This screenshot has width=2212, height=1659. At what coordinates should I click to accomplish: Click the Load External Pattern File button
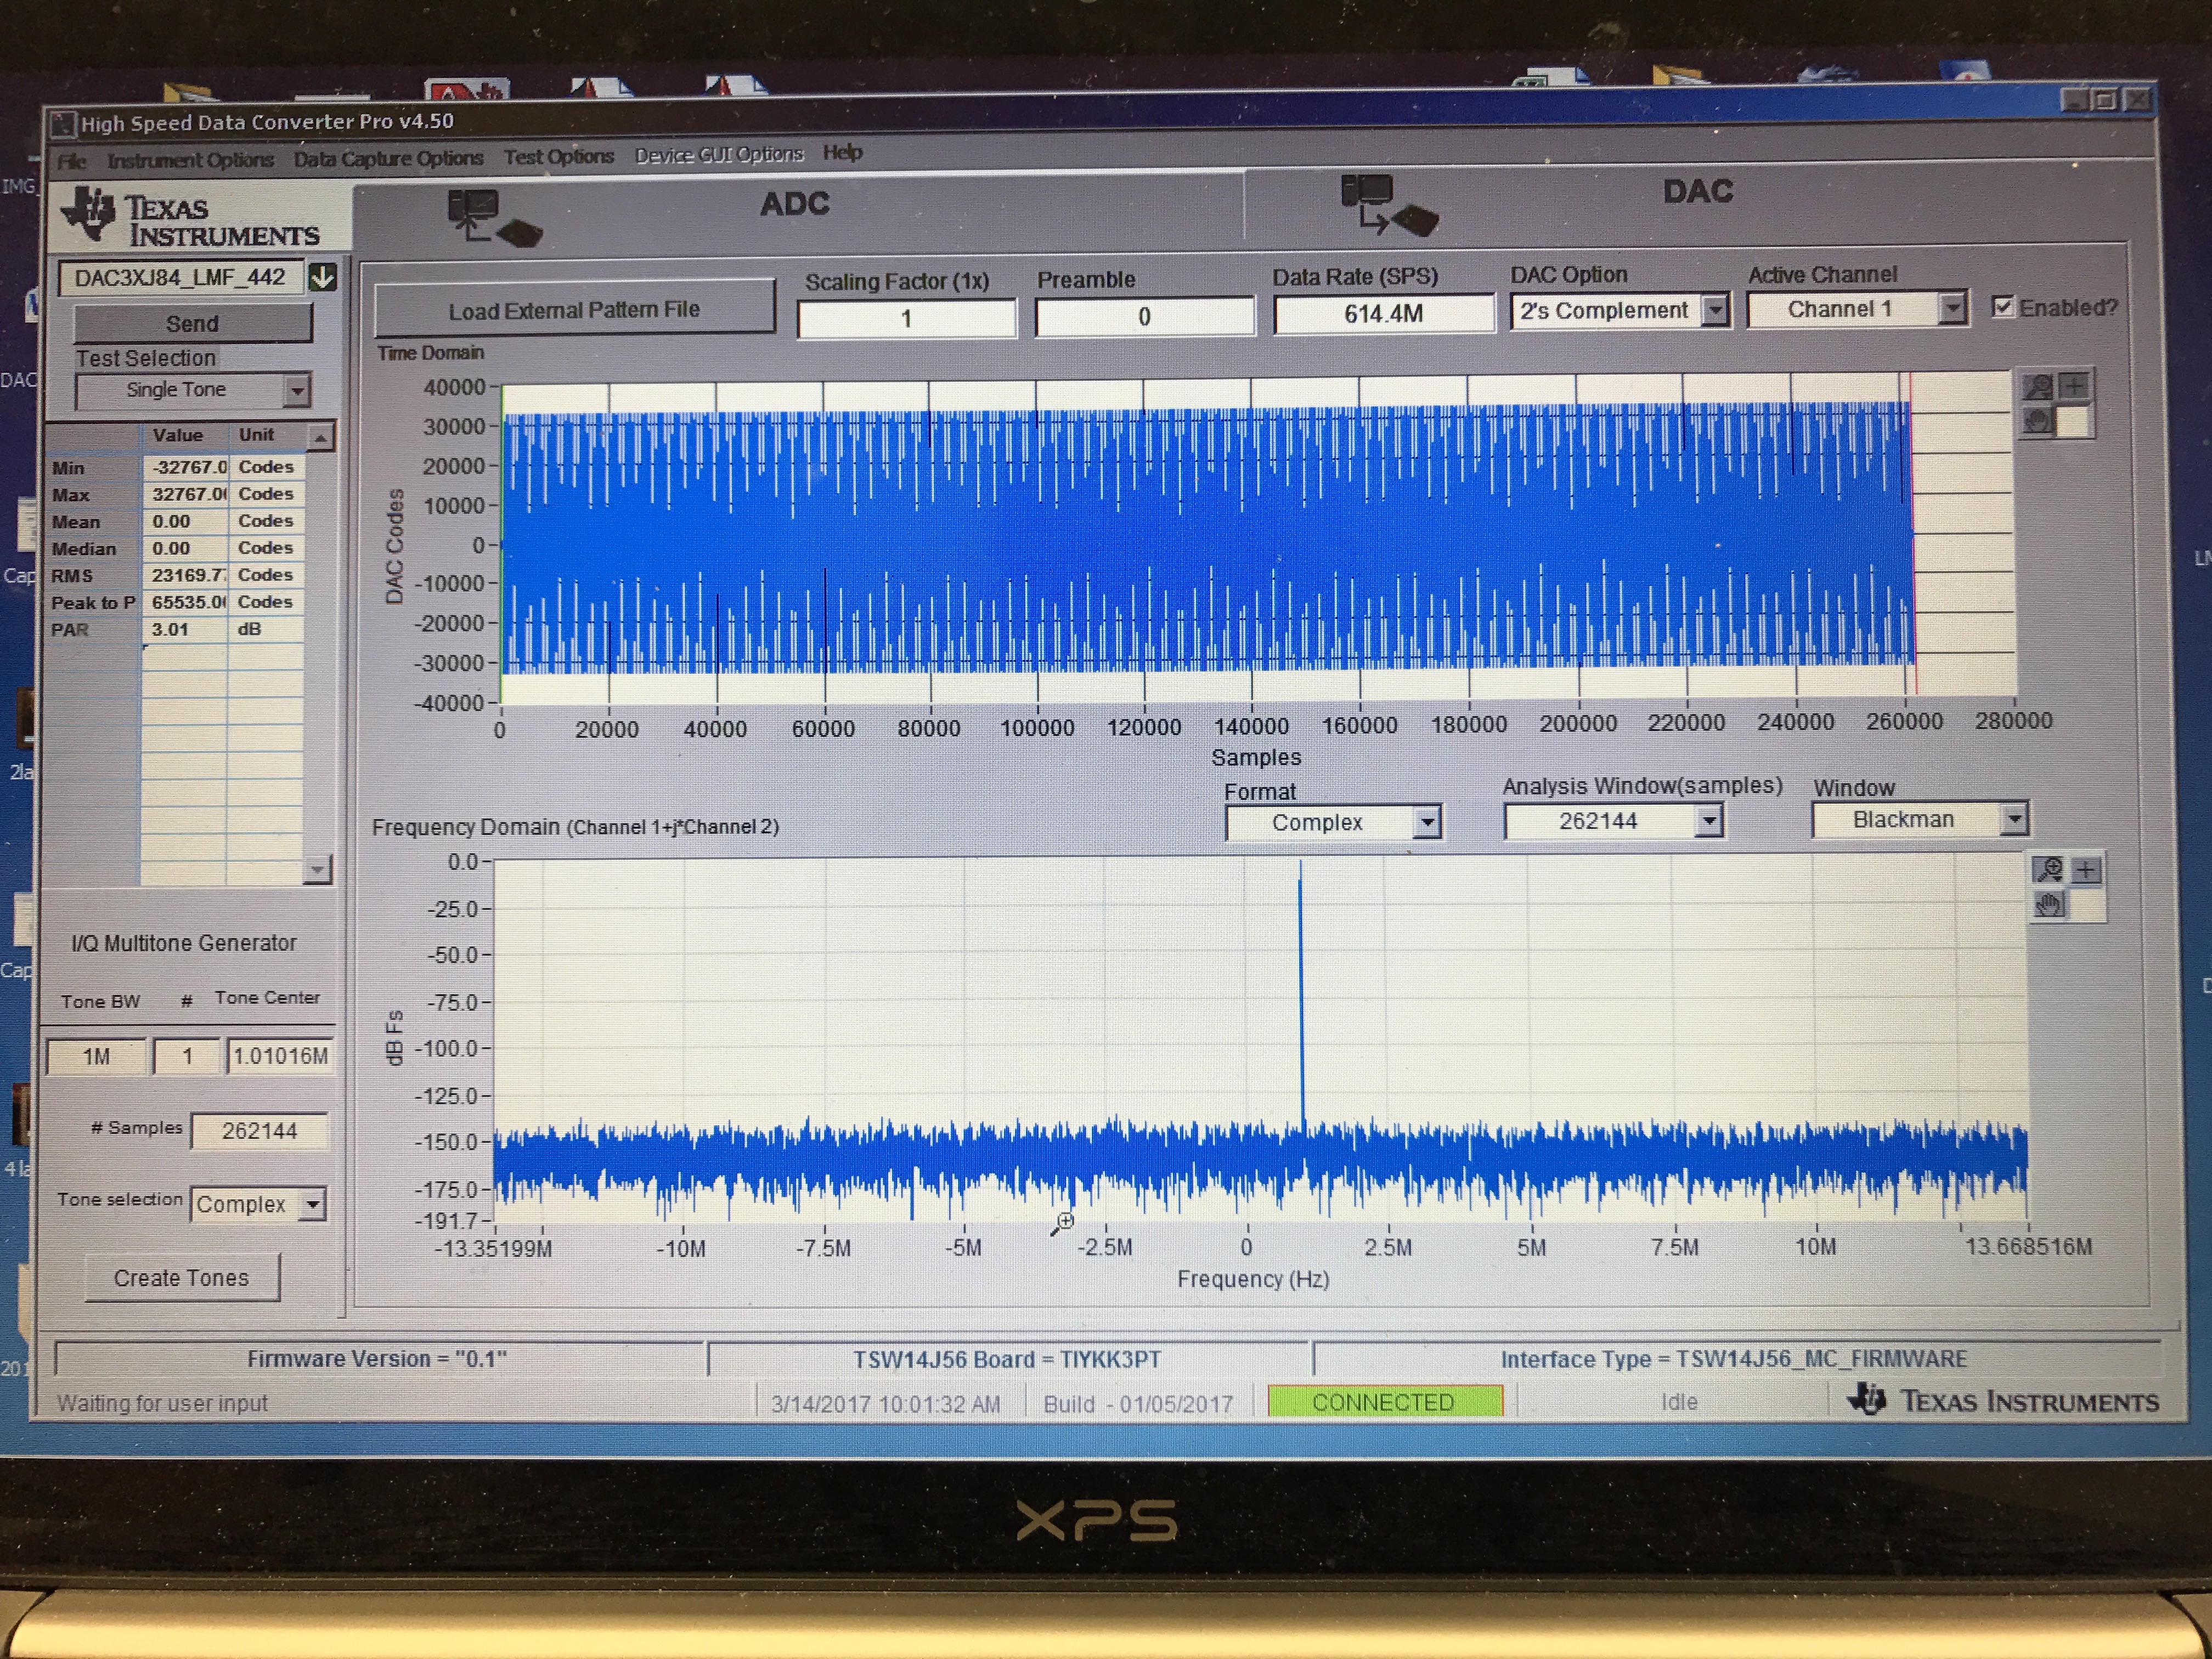(574, 310)
